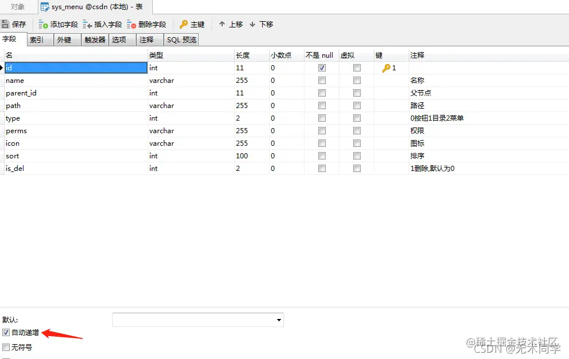Click the 插入字段 insert field icon
This screenshot has width=569, height=359.
[87, 24]
